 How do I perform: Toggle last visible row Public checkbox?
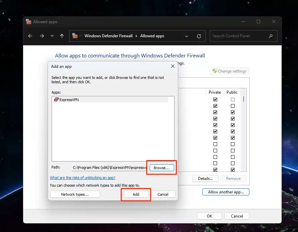[x=233, y=170]
